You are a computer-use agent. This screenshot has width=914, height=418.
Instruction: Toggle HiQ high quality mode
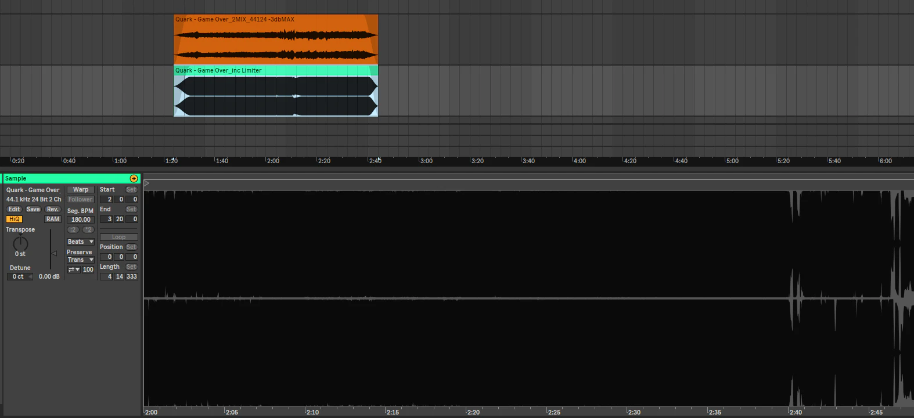coord(14,219)
